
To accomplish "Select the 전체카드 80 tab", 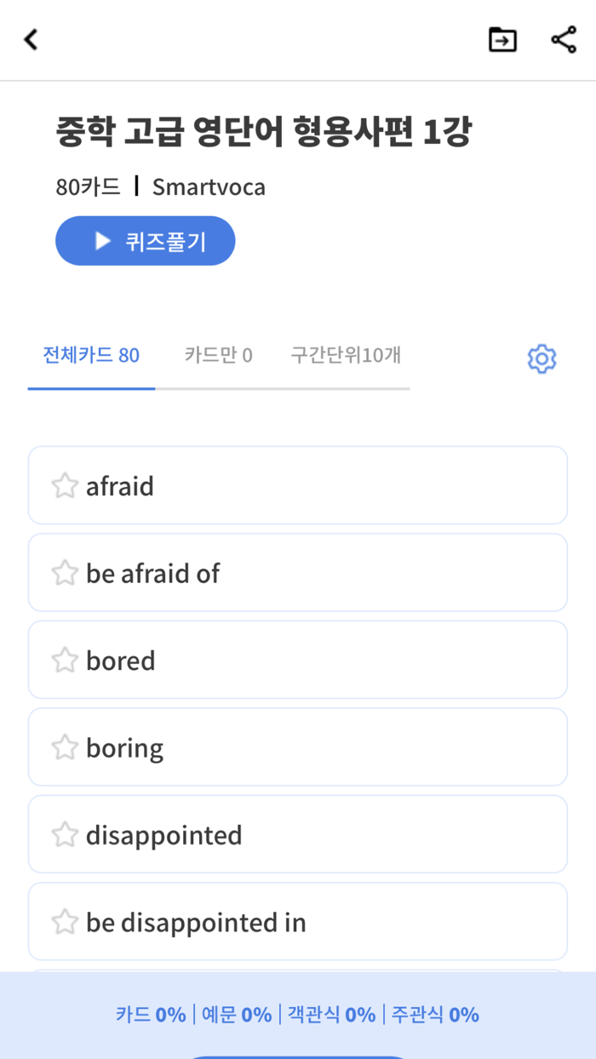I will pos(90,356).
